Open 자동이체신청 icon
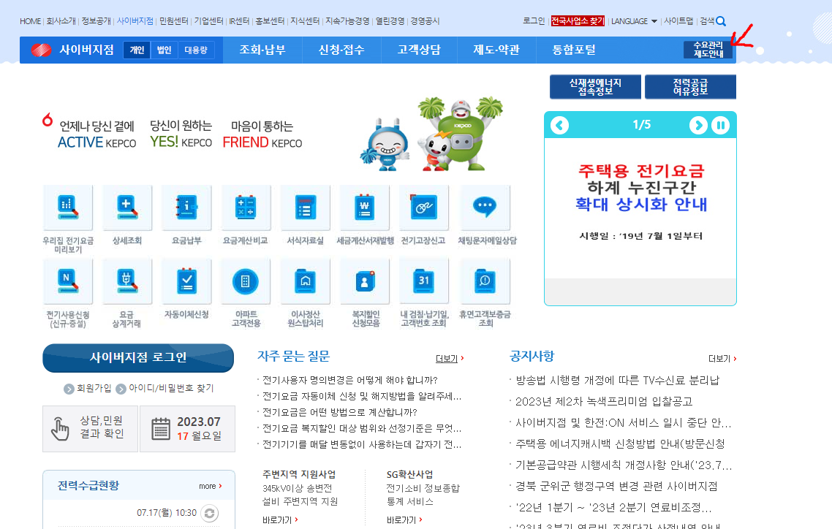 (x=186, y=281)
